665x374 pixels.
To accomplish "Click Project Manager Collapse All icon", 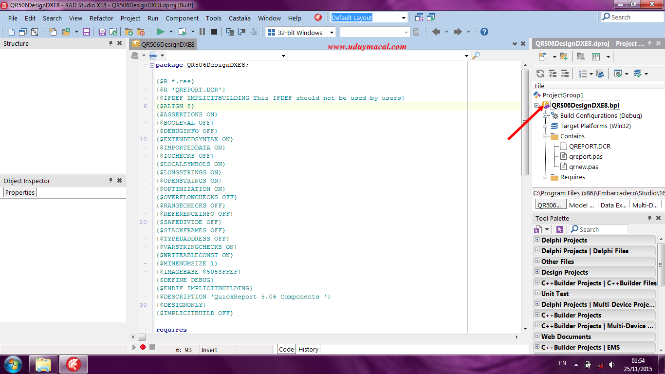I will 565,74.
